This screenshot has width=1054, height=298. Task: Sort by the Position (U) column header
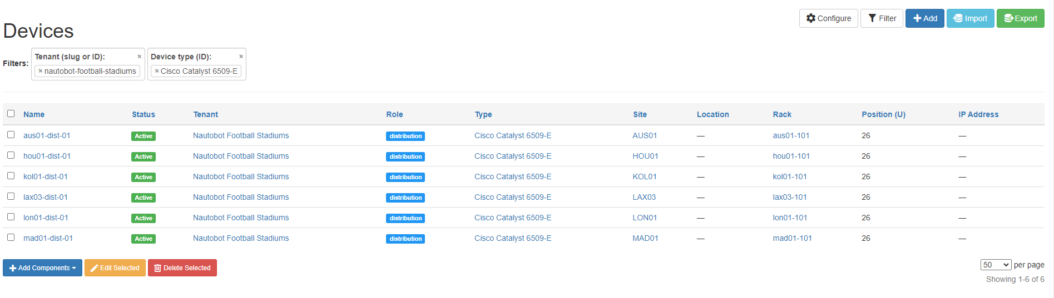(x=883, y=114)
